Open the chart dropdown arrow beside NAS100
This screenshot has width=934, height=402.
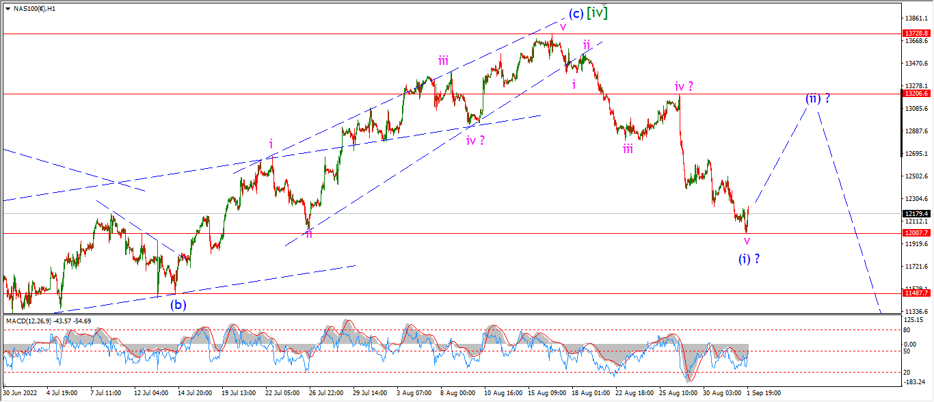tap(8, 8)
